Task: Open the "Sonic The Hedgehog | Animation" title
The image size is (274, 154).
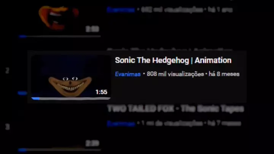Action: [173, 60]
